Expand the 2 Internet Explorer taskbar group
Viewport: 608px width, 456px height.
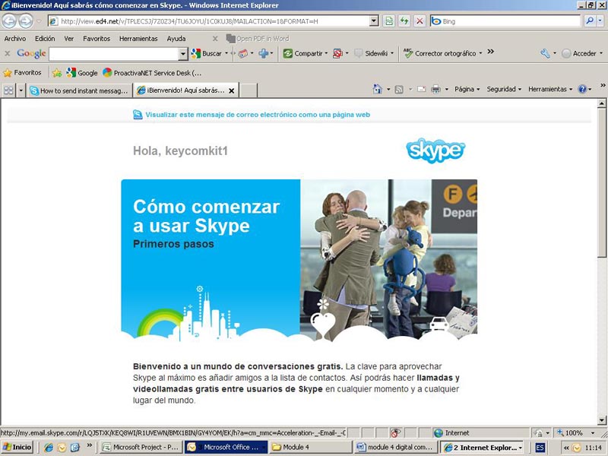point(482,447)
